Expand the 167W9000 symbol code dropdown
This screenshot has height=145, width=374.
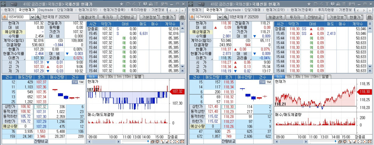point(220,17)
